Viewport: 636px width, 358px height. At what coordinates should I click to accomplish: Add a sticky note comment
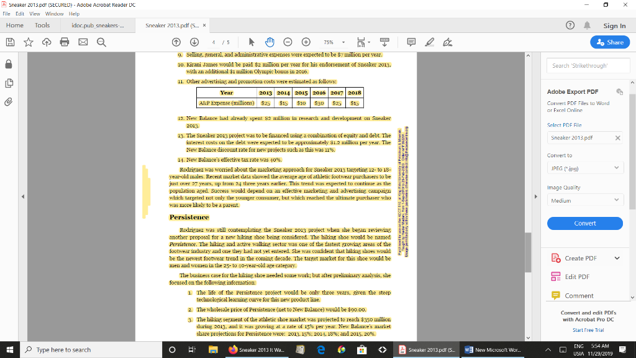[411, 42]
